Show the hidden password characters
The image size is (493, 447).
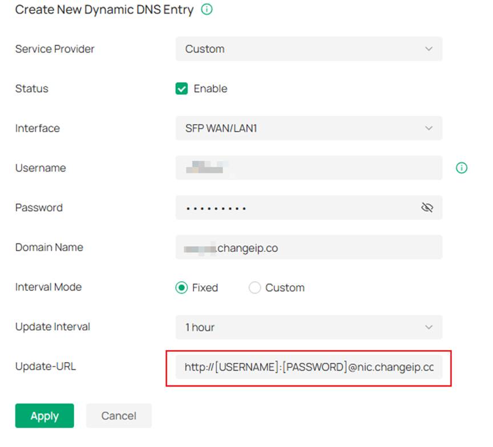pos(427,208)
